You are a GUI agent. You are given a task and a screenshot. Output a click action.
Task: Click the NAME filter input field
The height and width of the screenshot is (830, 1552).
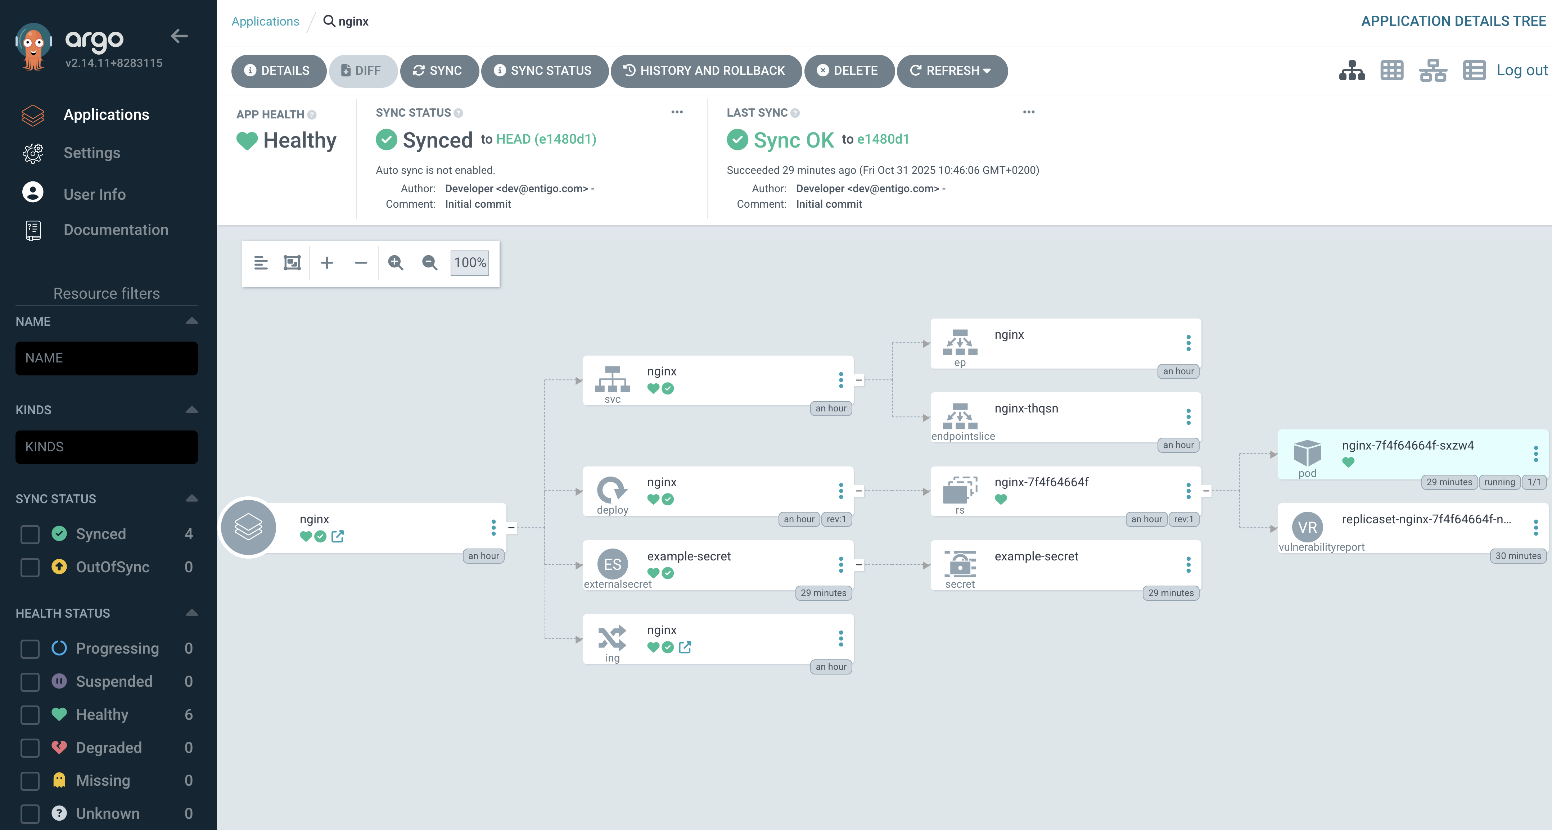tap(107, 358)
